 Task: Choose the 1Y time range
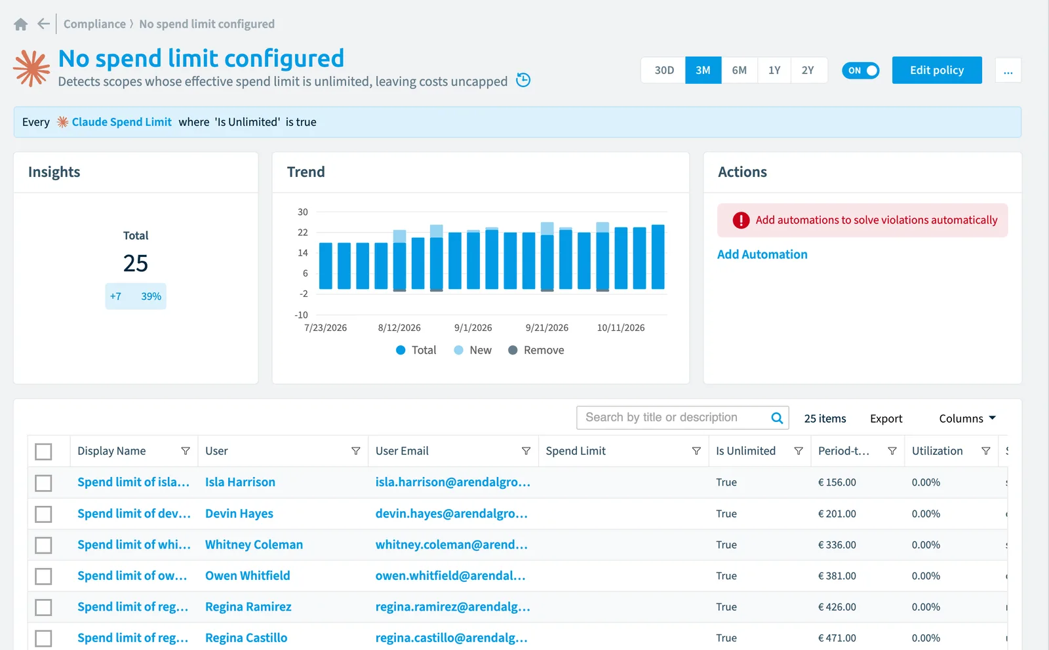[774, 70]
